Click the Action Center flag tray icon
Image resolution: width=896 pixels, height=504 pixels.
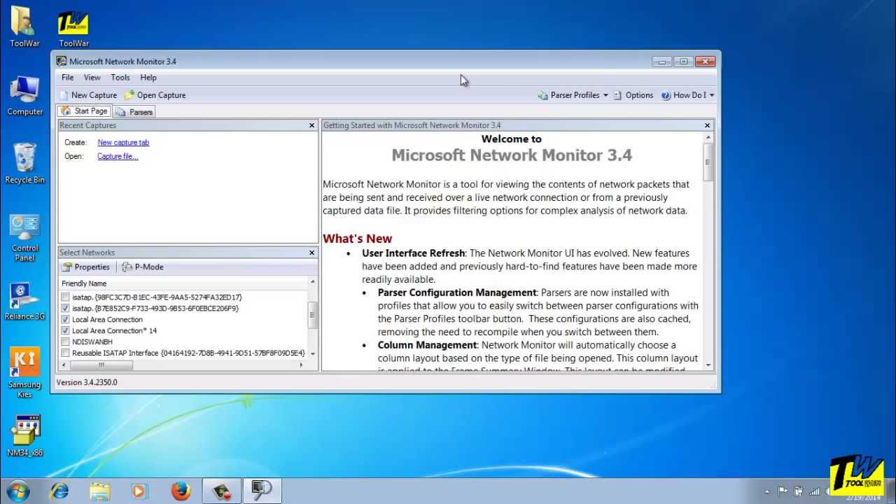tap(783, 491)
